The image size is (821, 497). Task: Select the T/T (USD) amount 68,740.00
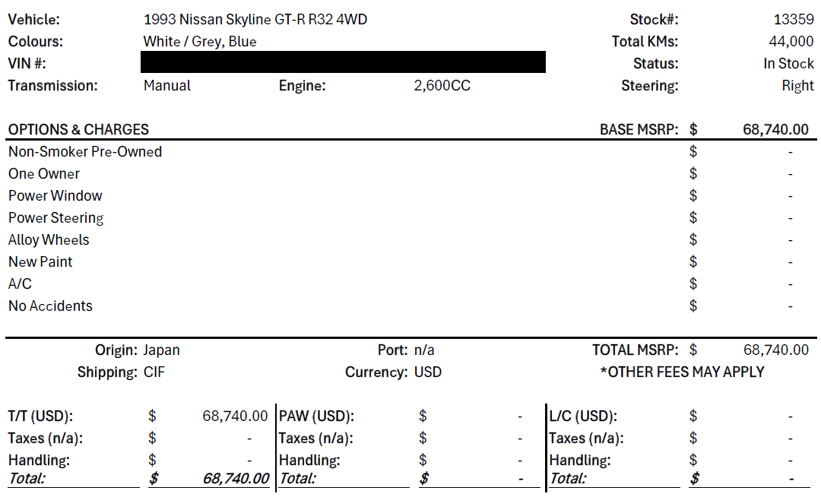click(x=235, y=416)
